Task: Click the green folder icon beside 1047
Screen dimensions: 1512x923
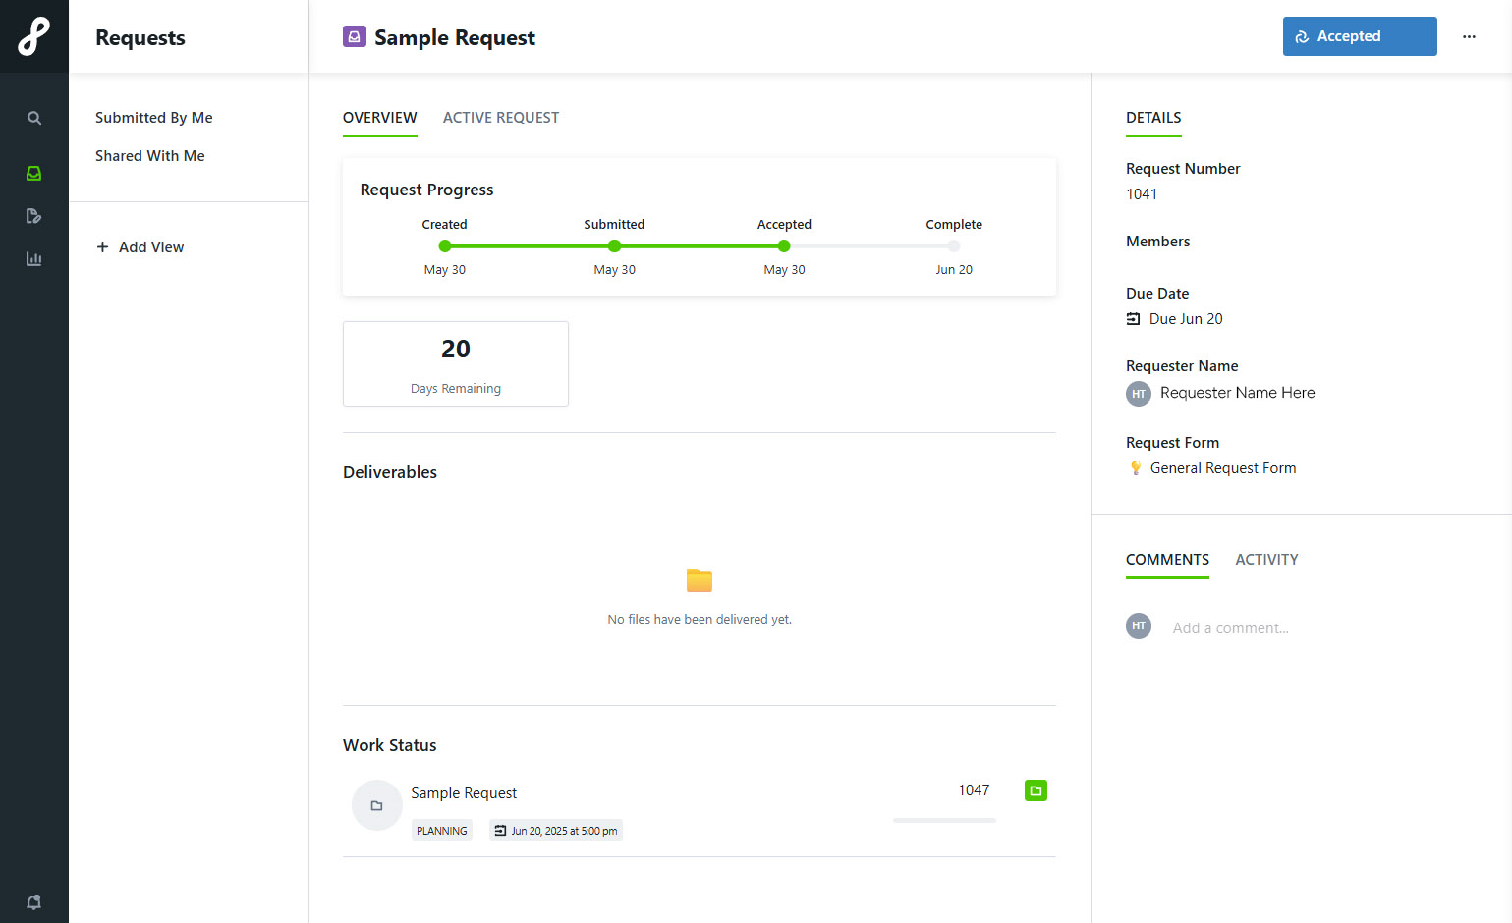Action: 1036,790
